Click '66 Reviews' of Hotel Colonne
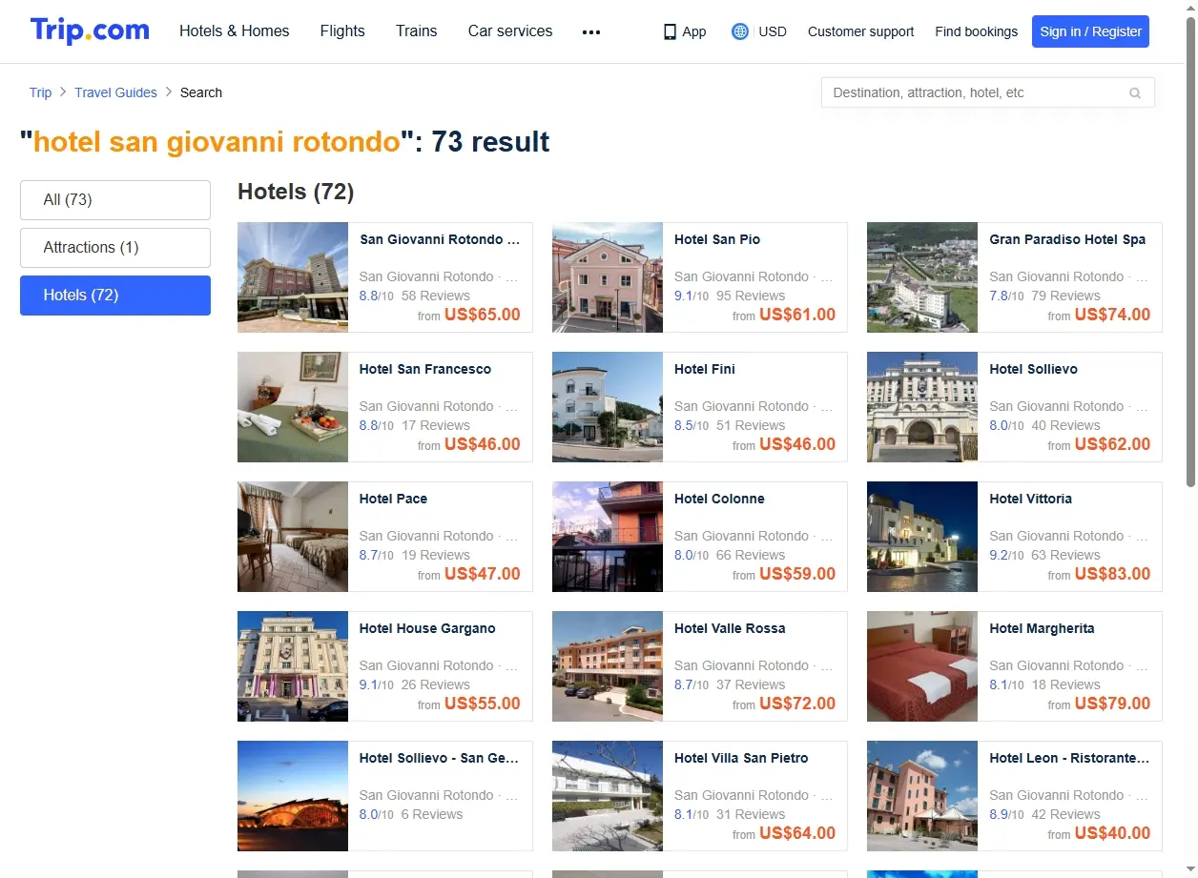This screenshot has height=878, width=1198. tap(751, 555)
